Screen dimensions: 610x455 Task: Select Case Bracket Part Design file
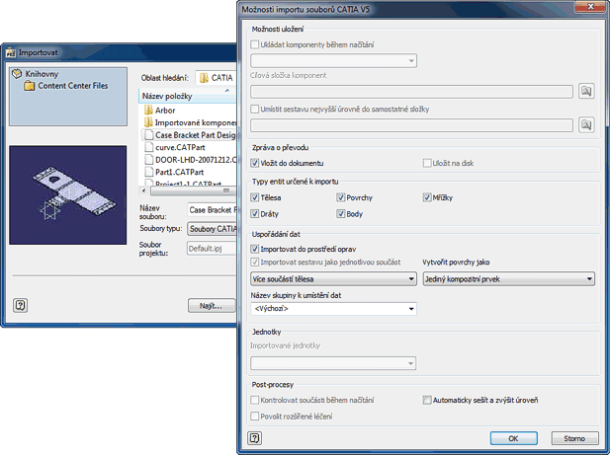(188, 135)
